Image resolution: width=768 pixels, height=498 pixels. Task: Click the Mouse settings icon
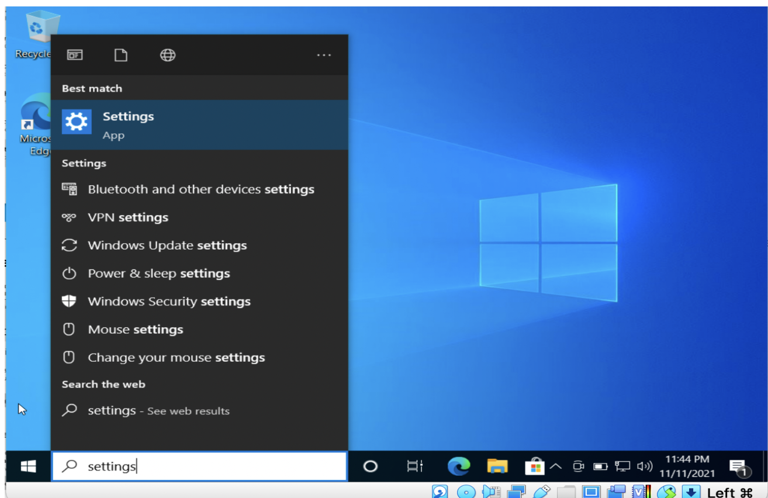70,329
